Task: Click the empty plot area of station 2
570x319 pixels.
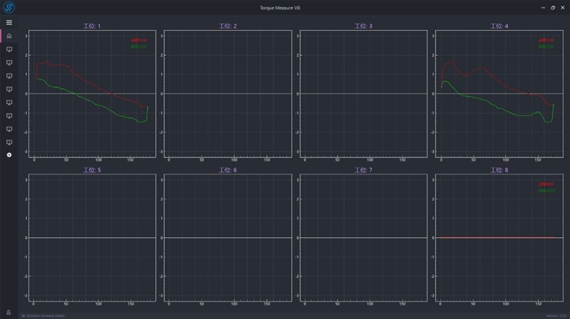Action: point(228,94)
